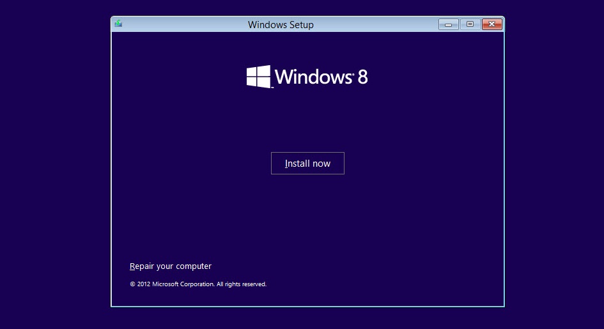Click the Windows Setup title text

[281, 25]
